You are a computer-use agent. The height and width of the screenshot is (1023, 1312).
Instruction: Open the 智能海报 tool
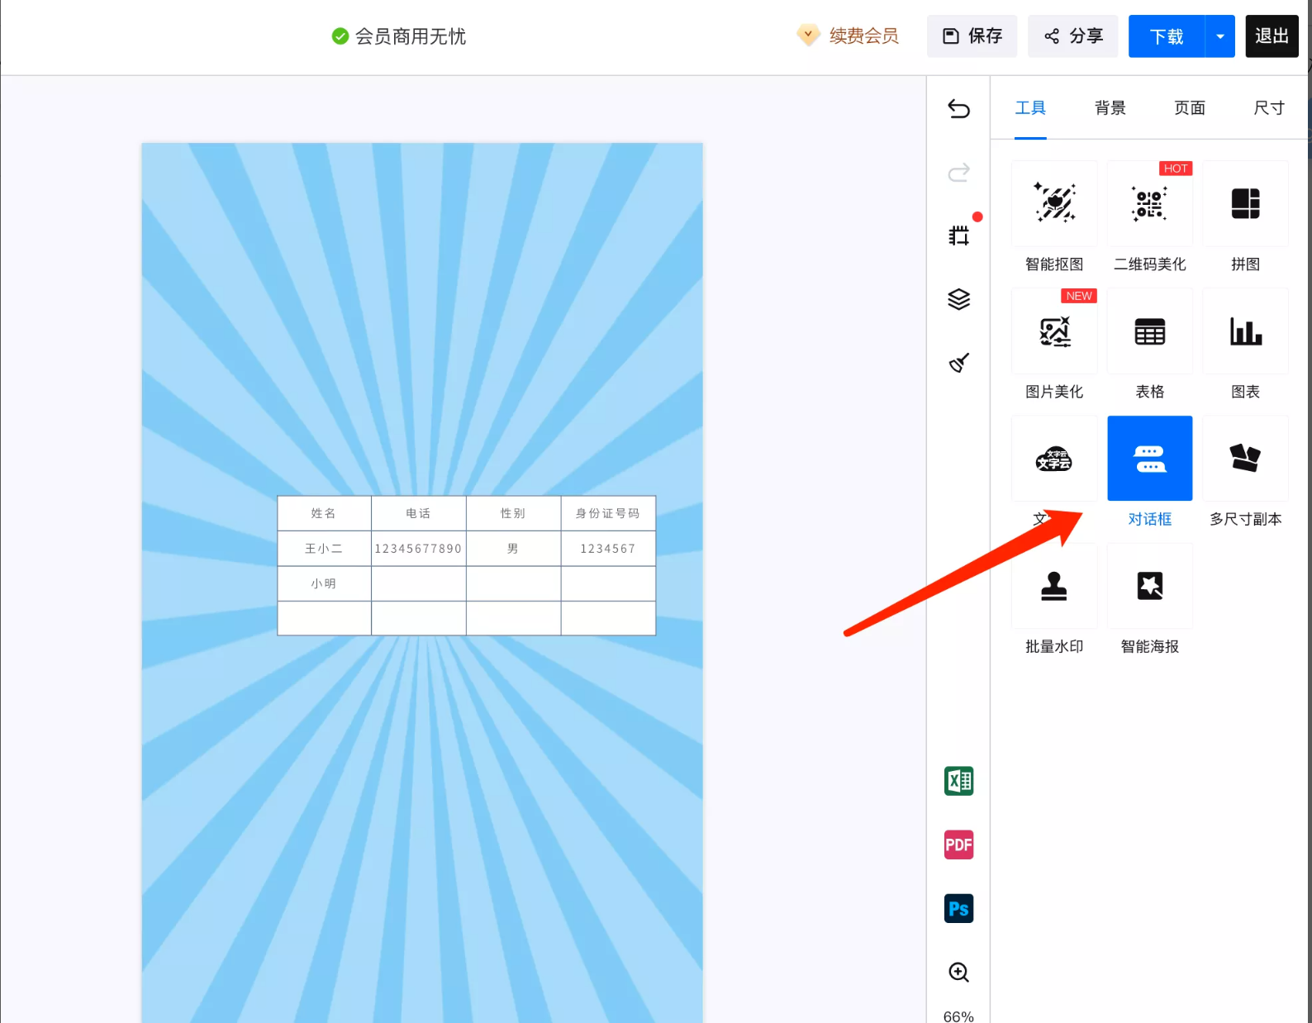[1149, 586]
